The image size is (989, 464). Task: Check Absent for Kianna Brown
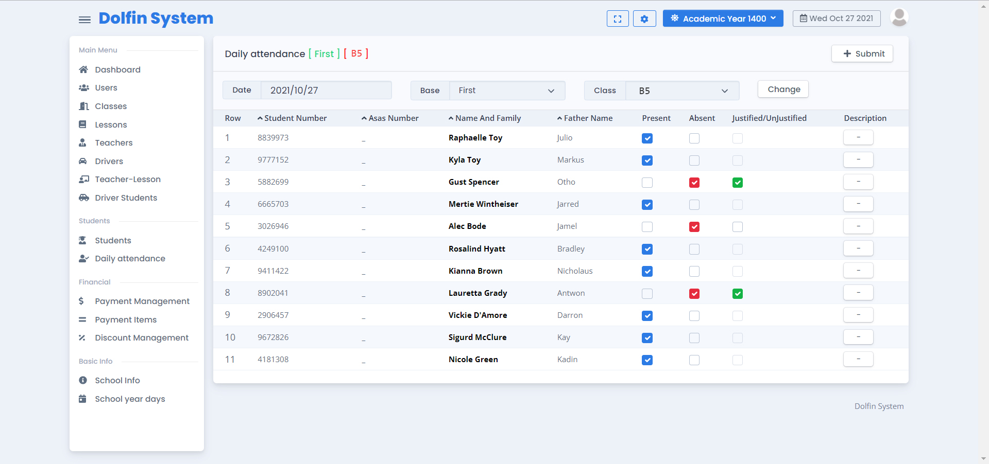click(694, 271)
